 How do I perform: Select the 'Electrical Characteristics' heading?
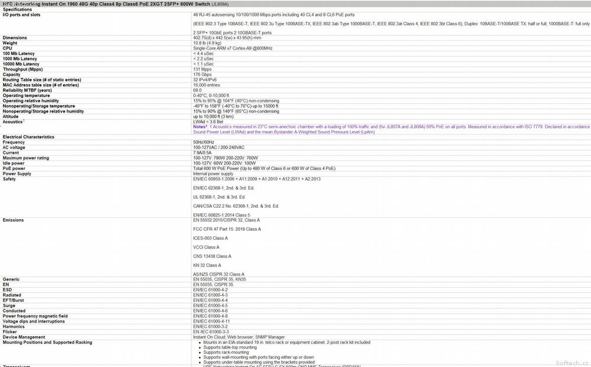click(x=28, y=137)
